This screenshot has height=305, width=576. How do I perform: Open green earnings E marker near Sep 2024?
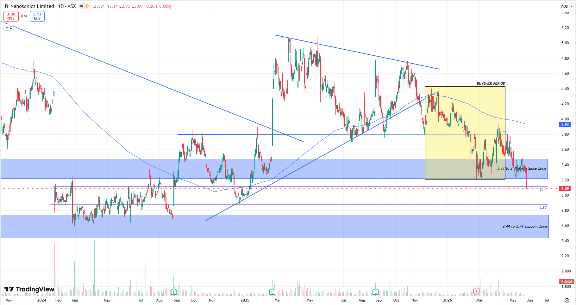point(173,291)
